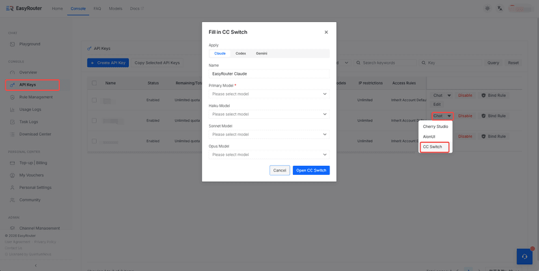
Task: Click the Search keywords input
Action: [385, 63]
